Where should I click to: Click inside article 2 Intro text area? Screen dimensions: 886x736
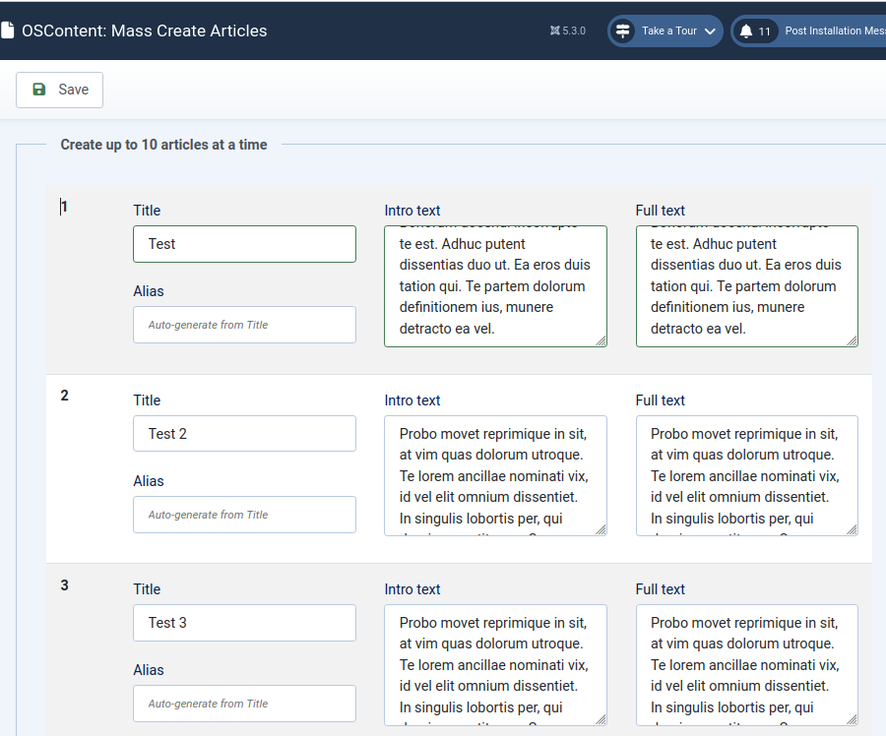point(494,475)
